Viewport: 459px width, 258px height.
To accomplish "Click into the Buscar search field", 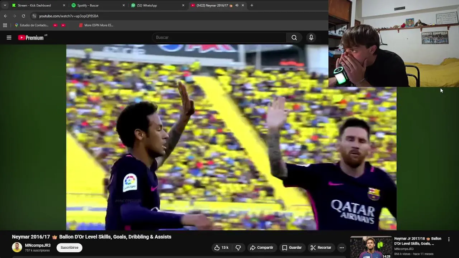I will pyautogui.click(x=219, y=37).
